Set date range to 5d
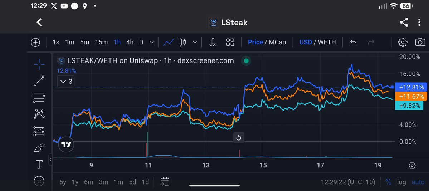Image resolution: width=429 pixels, height=191 pixels. coord(132,182)
